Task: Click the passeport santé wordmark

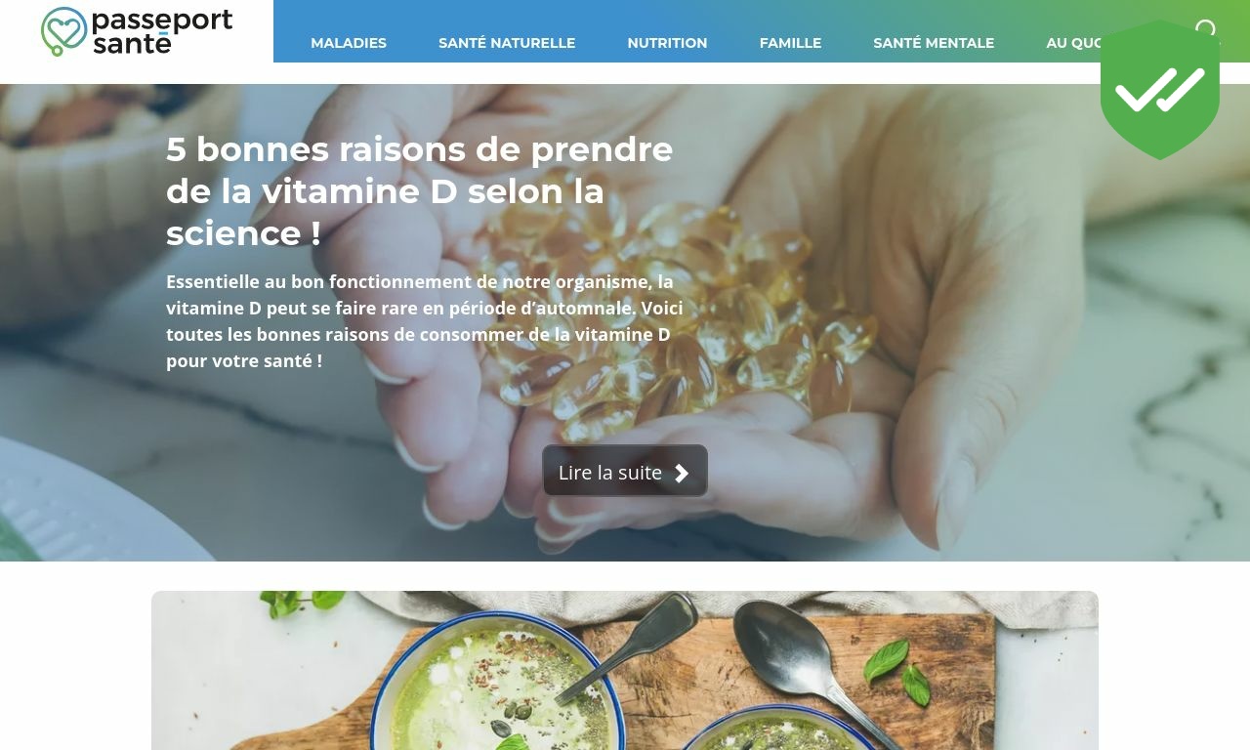Action: (161, 31)
